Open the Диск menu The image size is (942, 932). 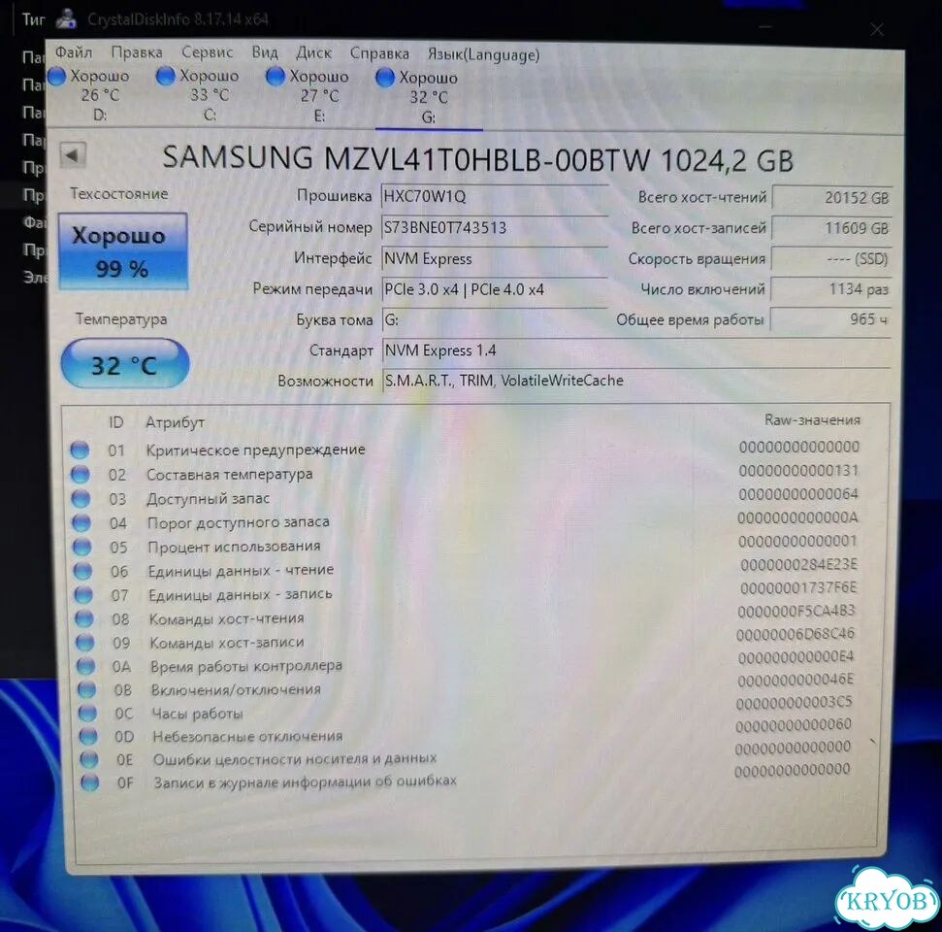click(x=313, y=53)
